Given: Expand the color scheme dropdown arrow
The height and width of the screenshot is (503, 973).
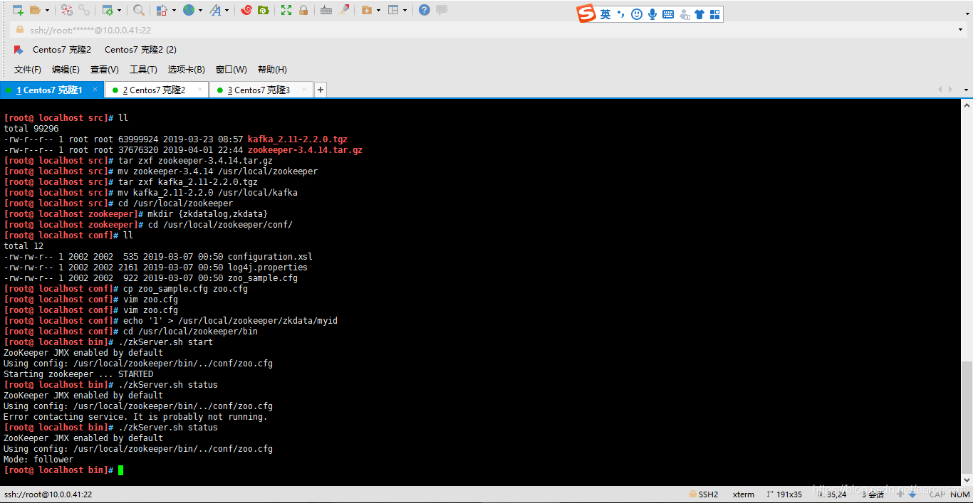Looking at the screenshot, I should tap(174, 10).
